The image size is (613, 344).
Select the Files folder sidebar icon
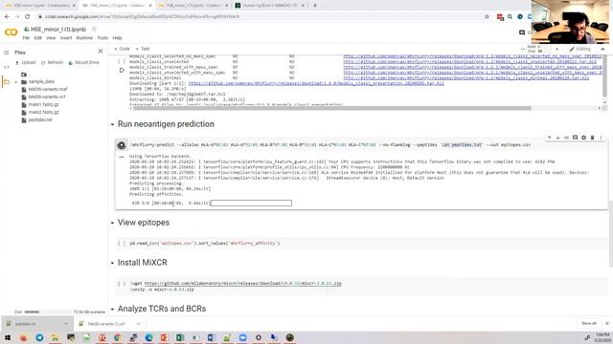7,82
